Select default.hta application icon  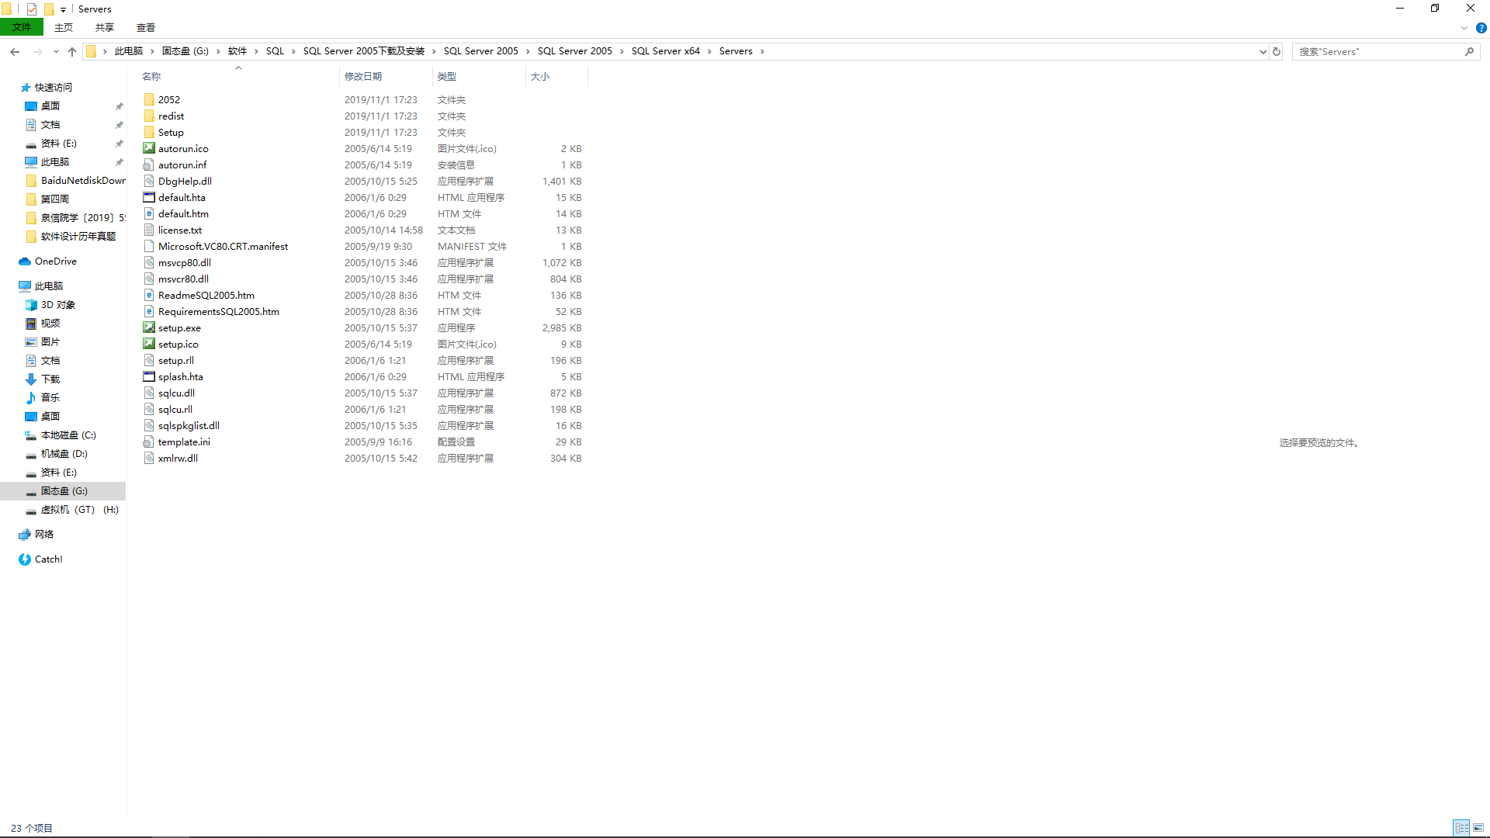149,197
